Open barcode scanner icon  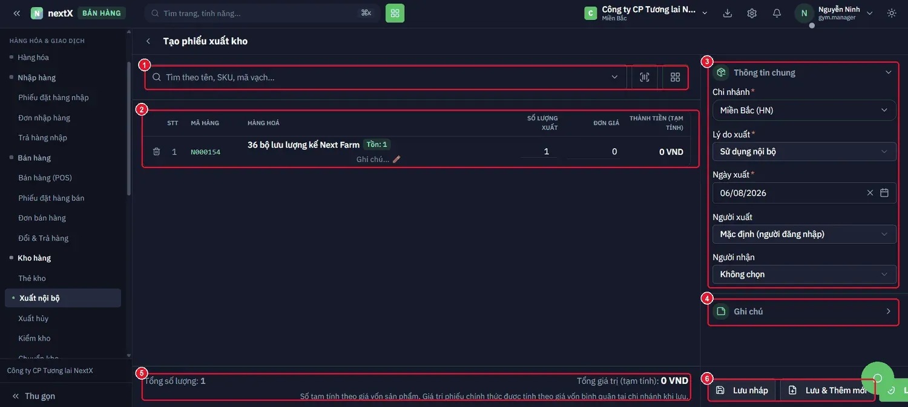point(645,77)
